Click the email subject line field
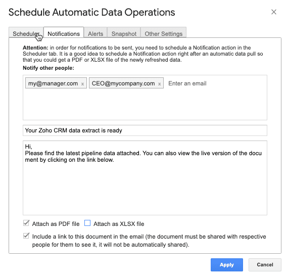Viewport: 287px width, 278px height. [x=145, y=130]
